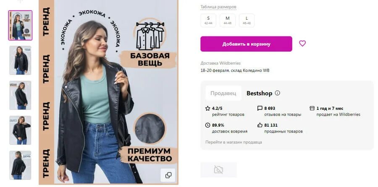Select size L 46-48
378x187 pixels.
tap(247, 20)
